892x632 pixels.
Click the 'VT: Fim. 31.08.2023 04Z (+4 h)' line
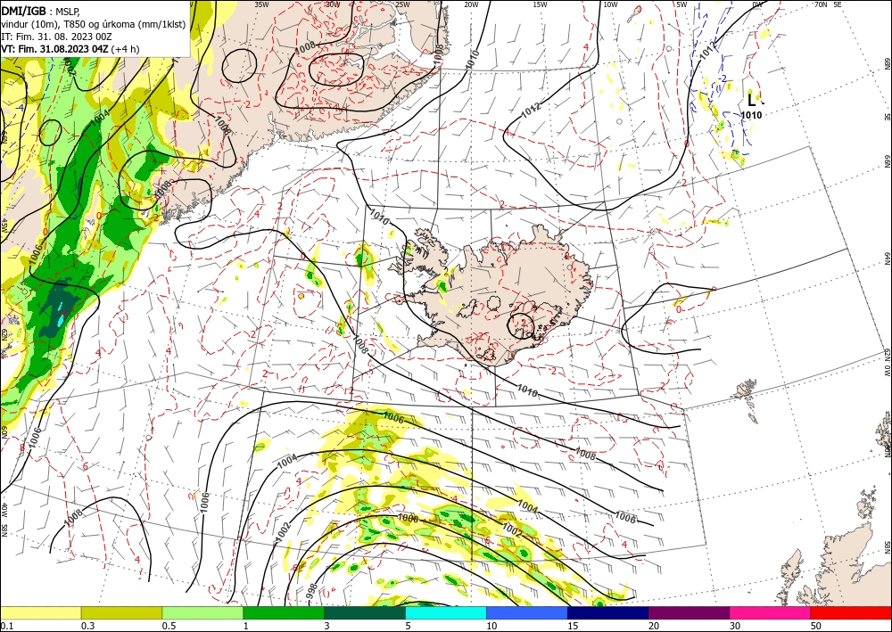[70, 49]
